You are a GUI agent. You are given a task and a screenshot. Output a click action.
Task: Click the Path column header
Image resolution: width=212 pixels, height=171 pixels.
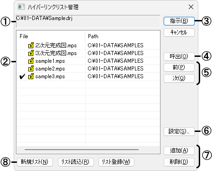point(122,36)
